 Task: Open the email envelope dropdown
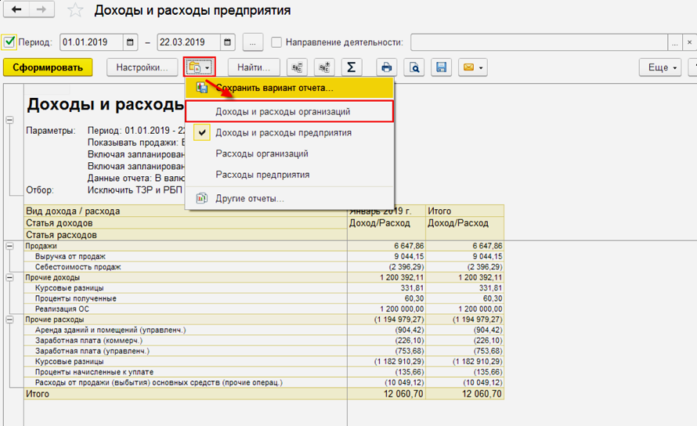coord(472,67)
